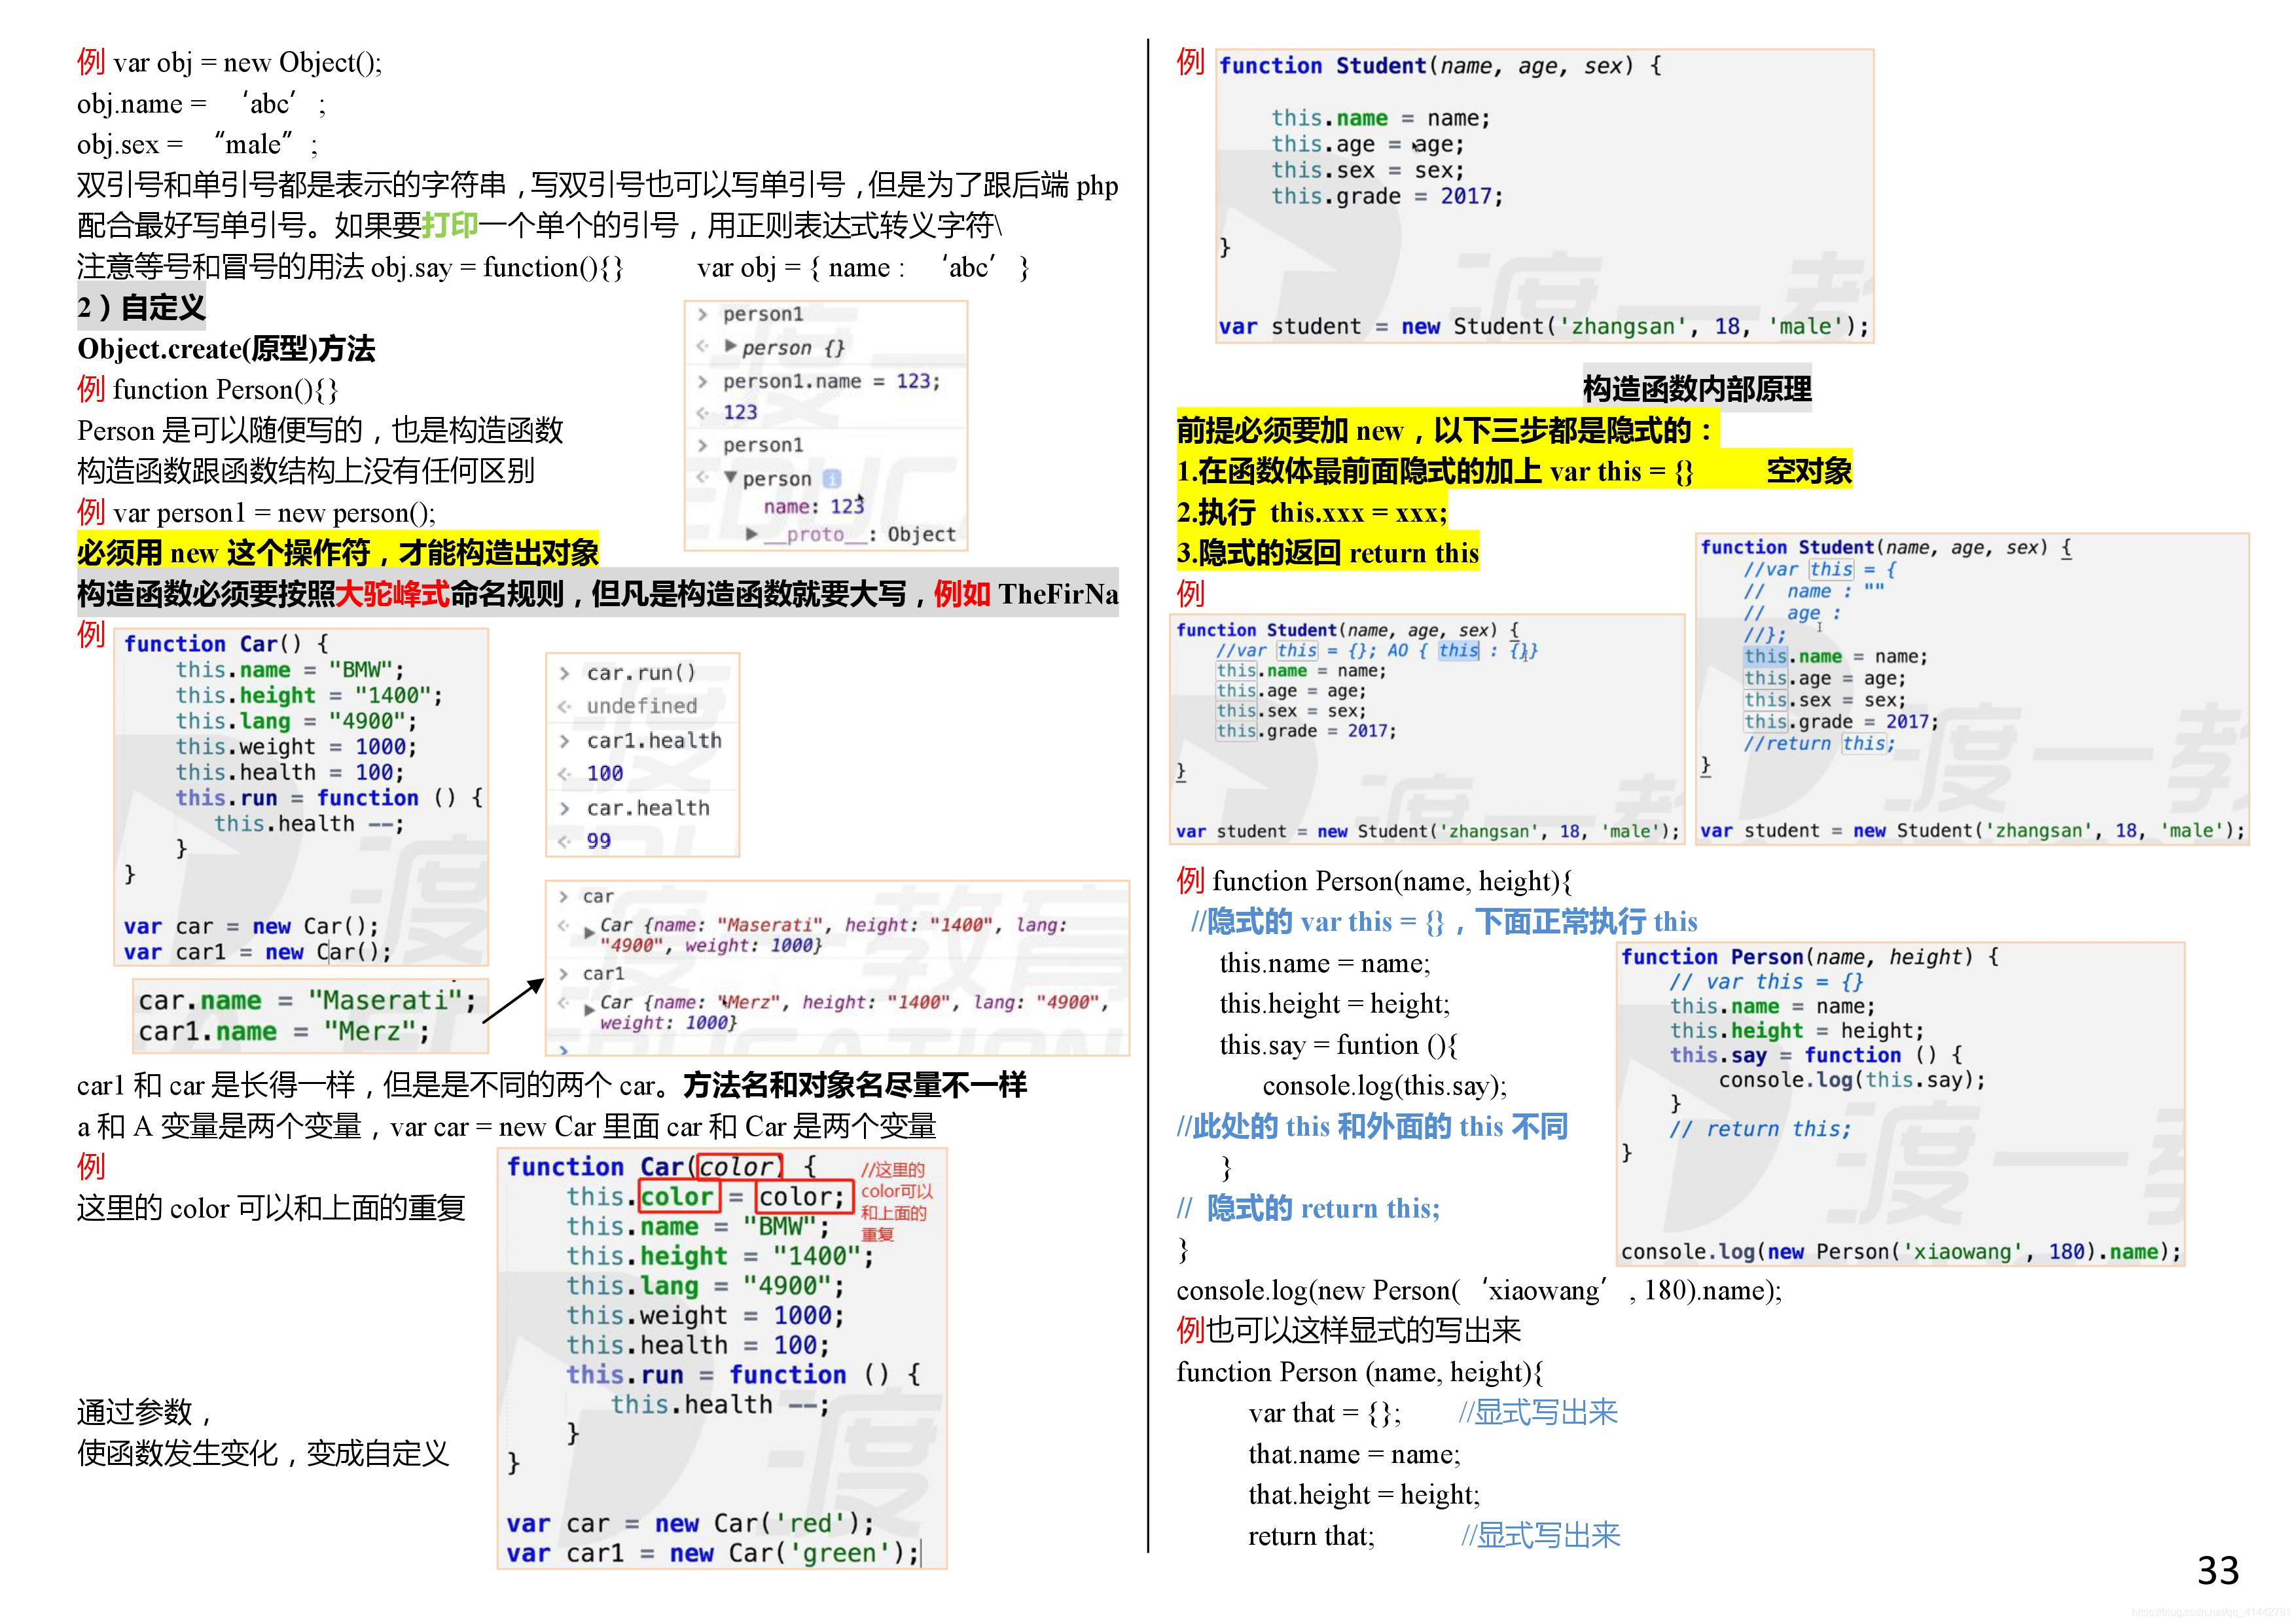Click highlighted step "1.在函数体最前面隐式的加上 var this = {}"

point(1435,471)
